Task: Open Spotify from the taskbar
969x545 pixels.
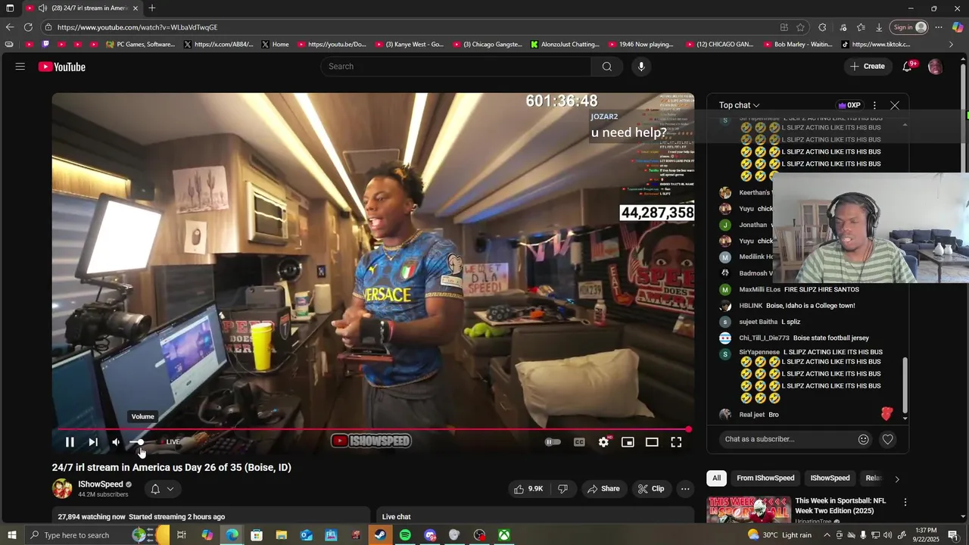Action: (405, 535)
